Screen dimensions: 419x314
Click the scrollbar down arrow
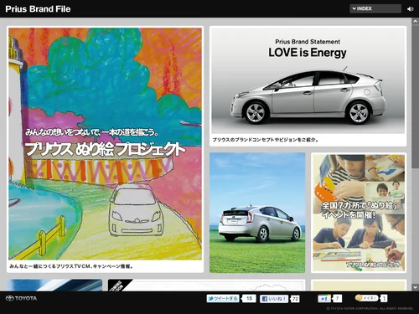pyautogui.click(x=415, y=287)
